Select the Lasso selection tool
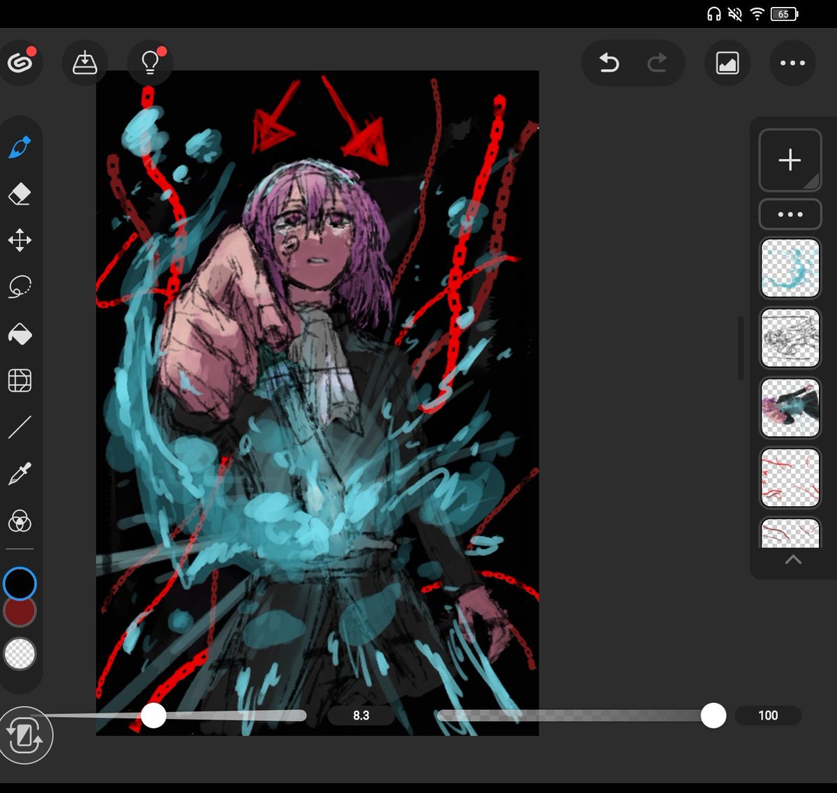Viewport: 837px width, 793px height. [20, 287]
